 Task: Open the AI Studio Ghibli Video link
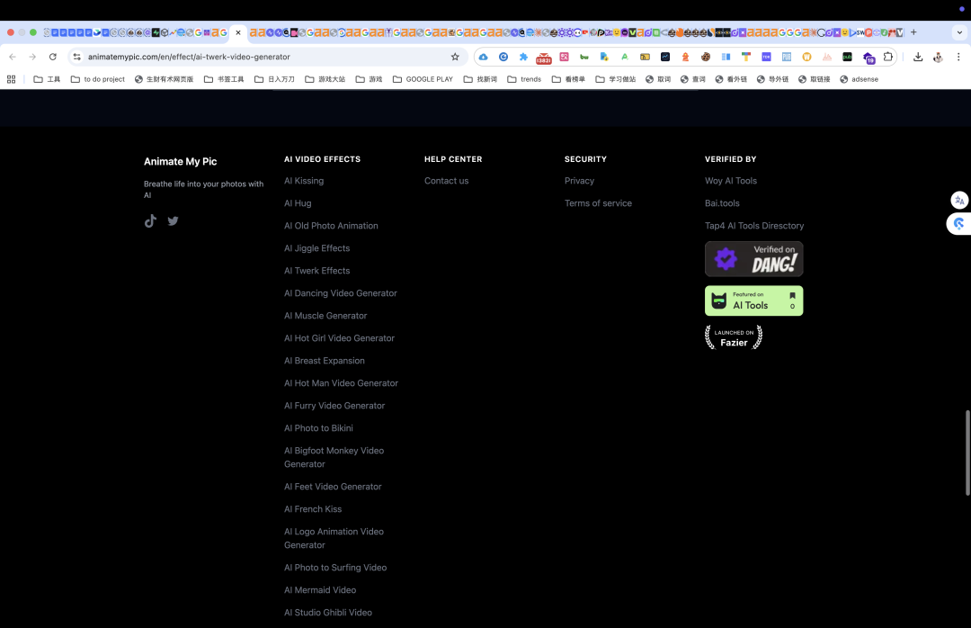(327, 612)
